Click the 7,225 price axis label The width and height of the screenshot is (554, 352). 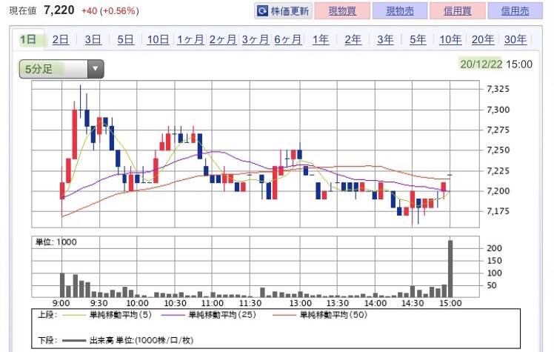click(x=498, y=170)
